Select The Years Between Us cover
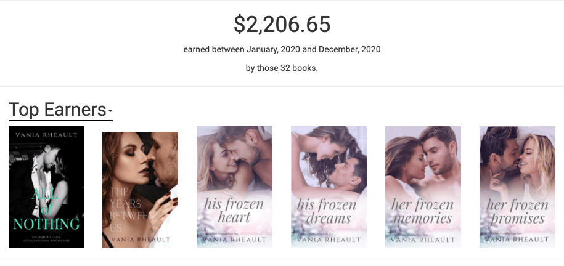This screenshot has width=564, height=266. [x=141, y=190]
